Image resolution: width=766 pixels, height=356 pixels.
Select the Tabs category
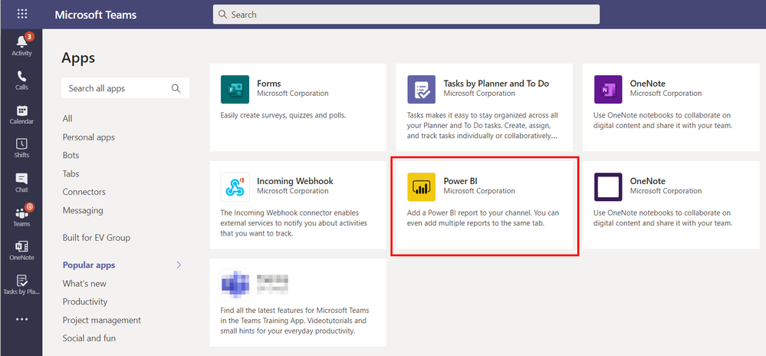[x=71, y=173]
